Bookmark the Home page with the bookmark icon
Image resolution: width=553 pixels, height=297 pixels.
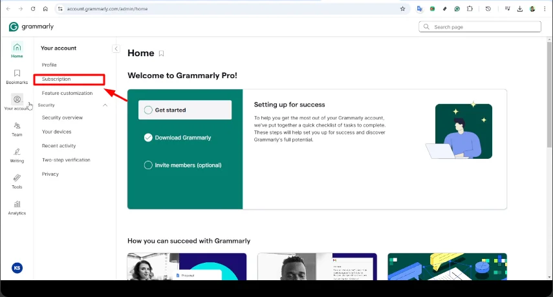(161, 54)
